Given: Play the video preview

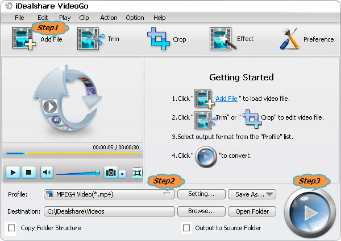Looking at the screenshot, I should point(13,173).
